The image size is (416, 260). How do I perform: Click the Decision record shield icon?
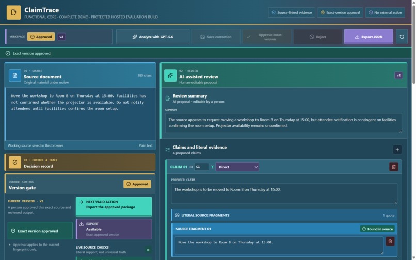tap(15, 163)
